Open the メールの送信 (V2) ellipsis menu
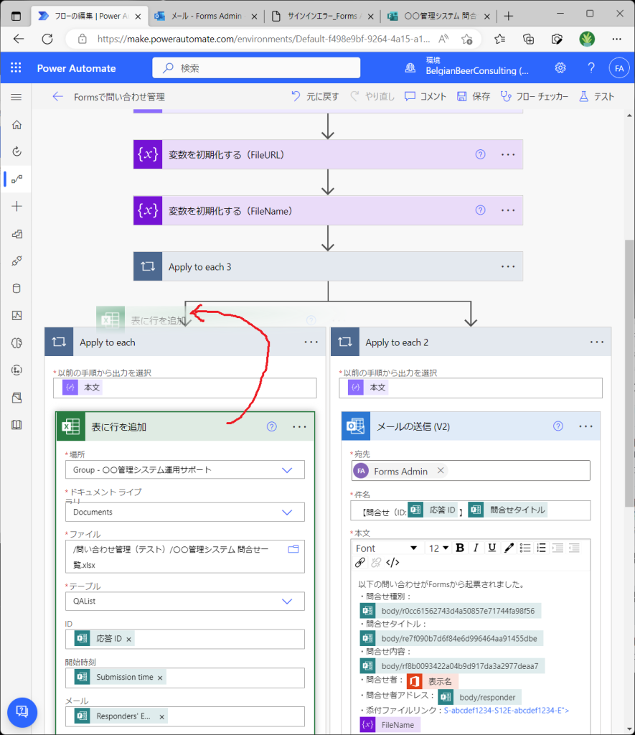635x735 pixels. click(x=585, y=426)
